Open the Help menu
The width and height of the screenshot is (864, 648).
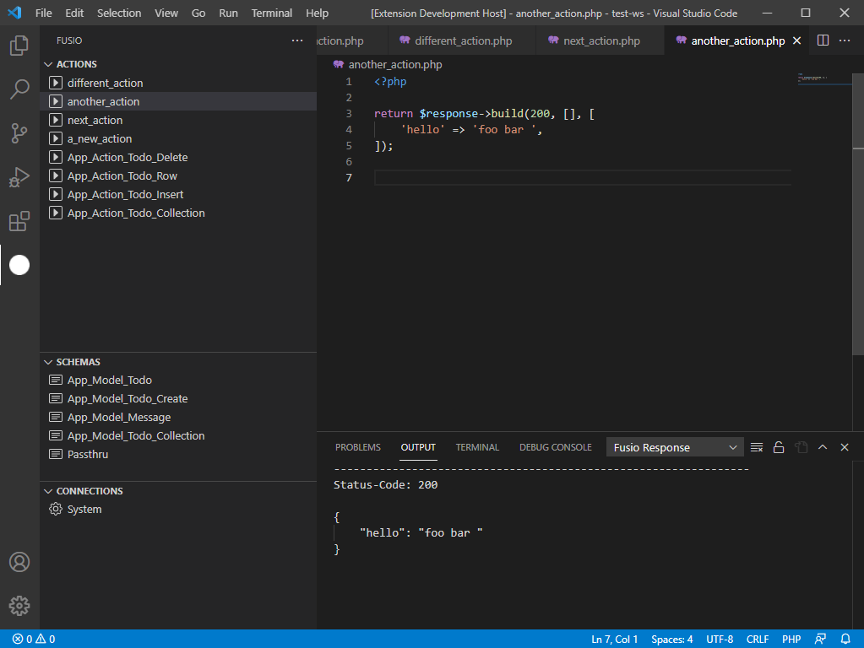point(317,13)
